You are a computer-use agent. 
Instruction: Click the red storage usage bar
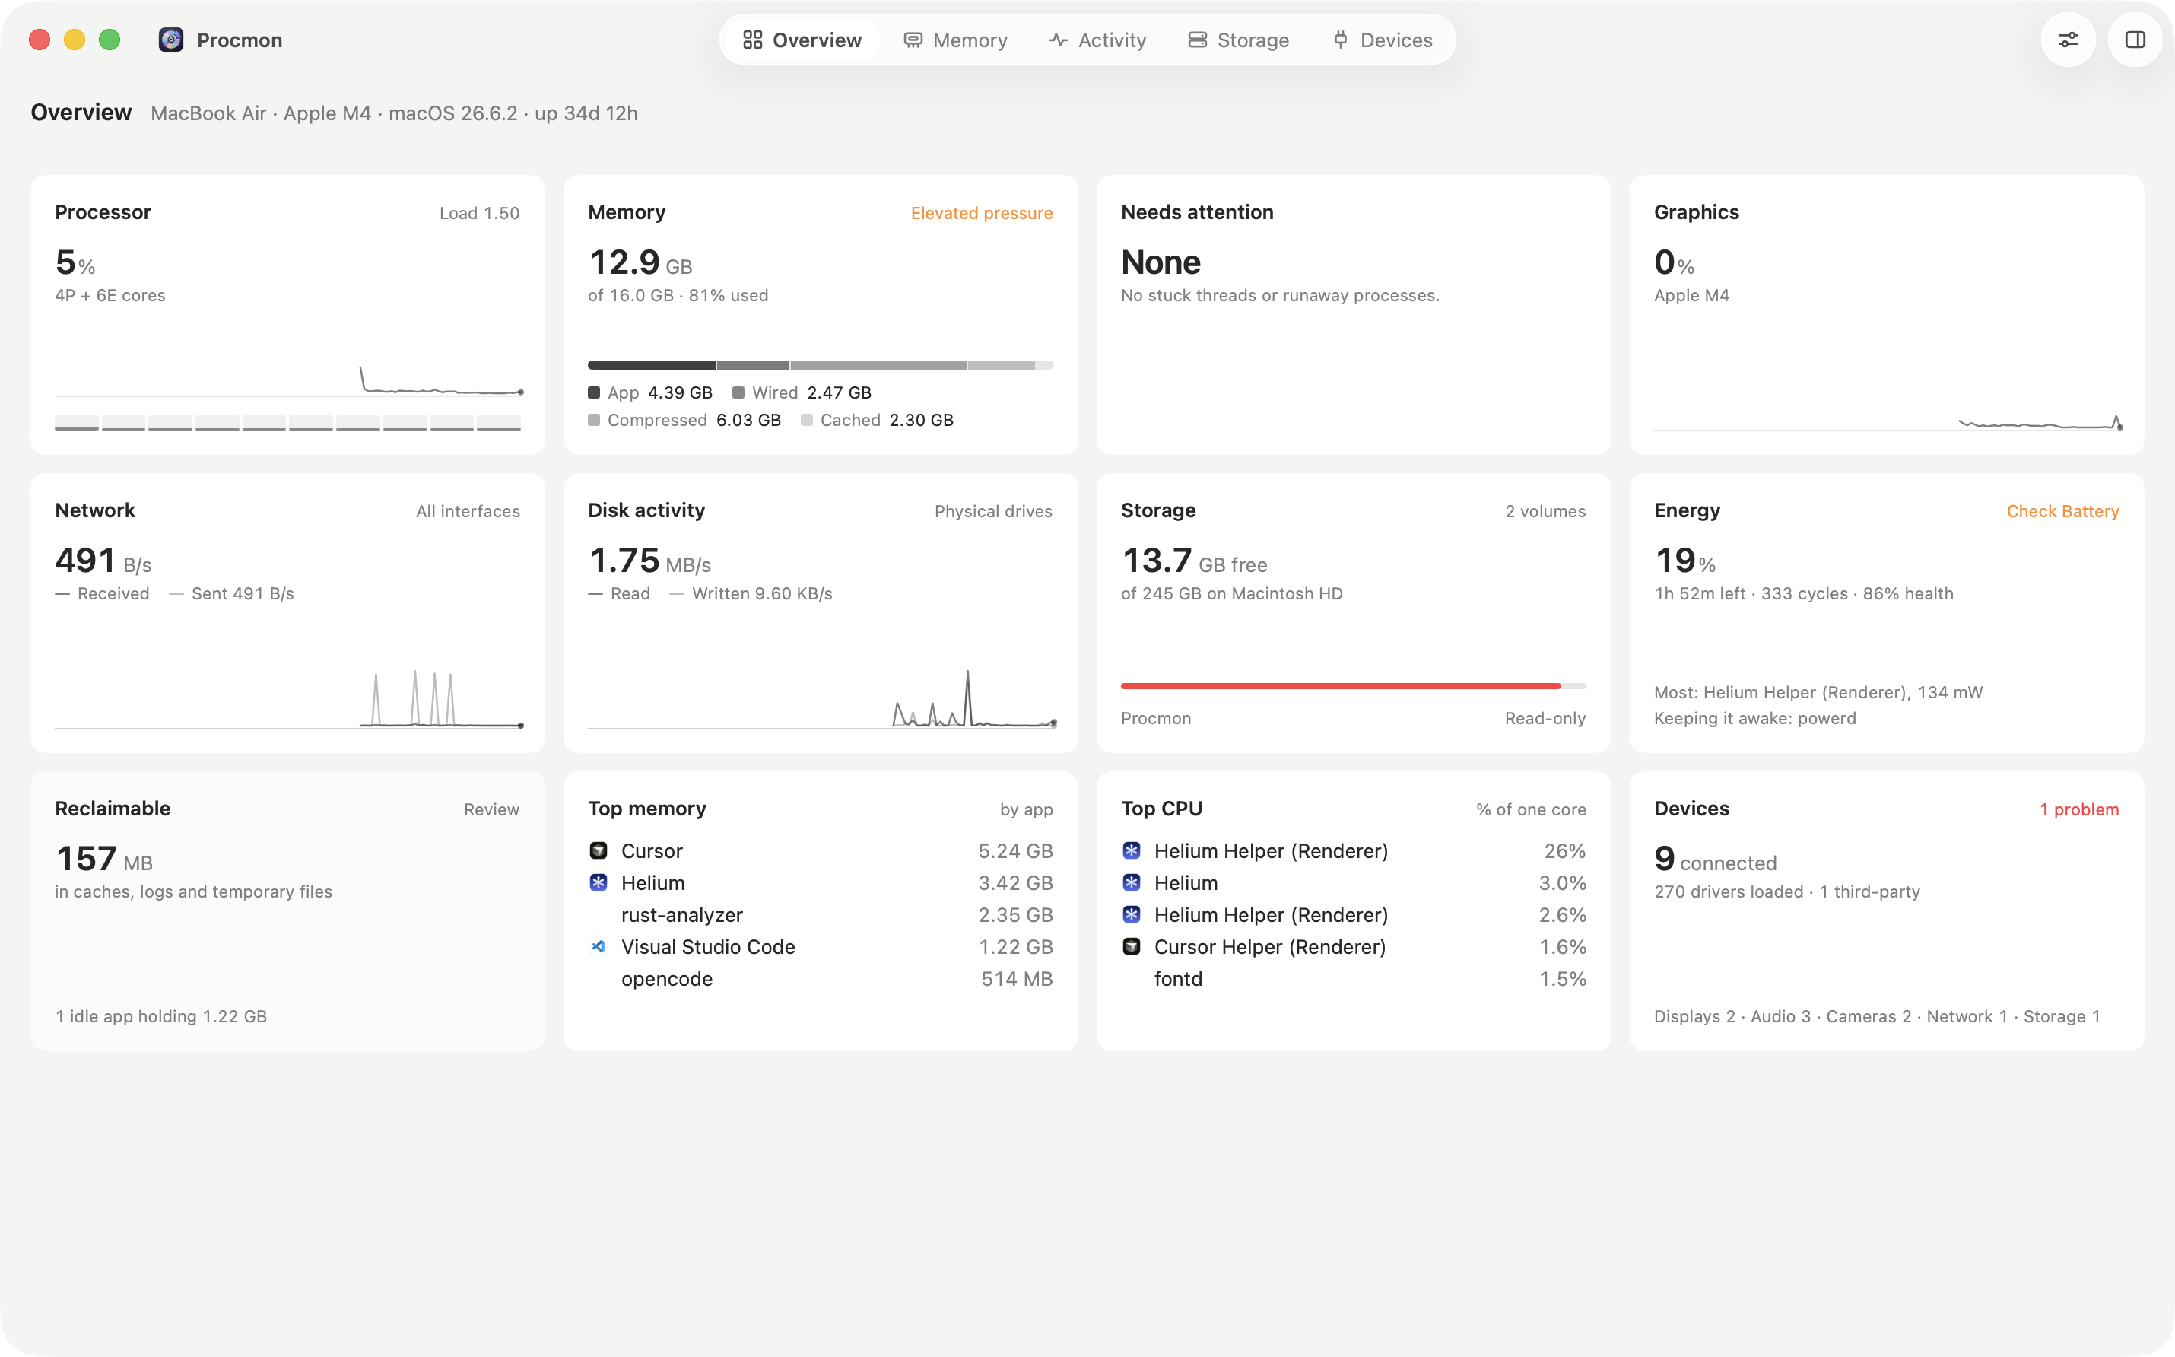pos(1353,685)
